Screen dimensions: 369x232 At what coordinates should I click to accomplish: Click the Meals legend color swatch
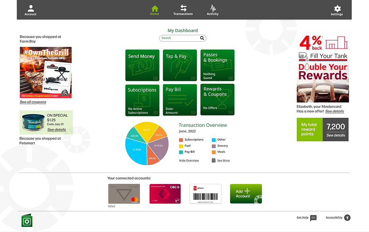click(x=214, y=152)
